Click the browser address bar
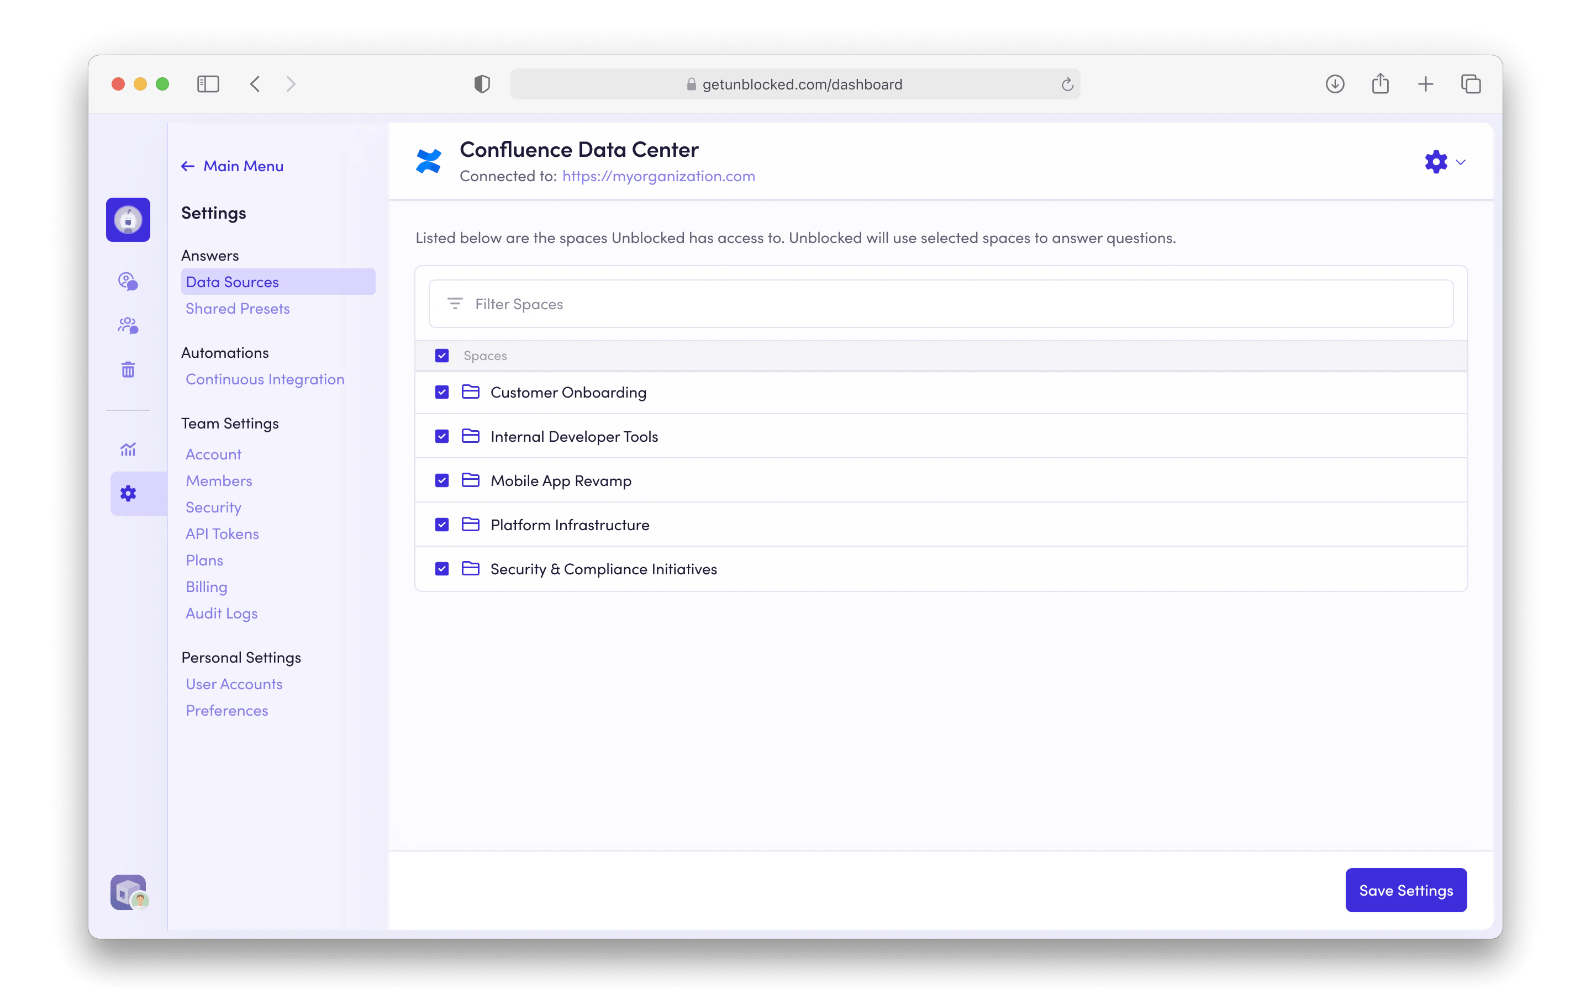This screenshot has height=1005, width=1591. coord(795,84)
